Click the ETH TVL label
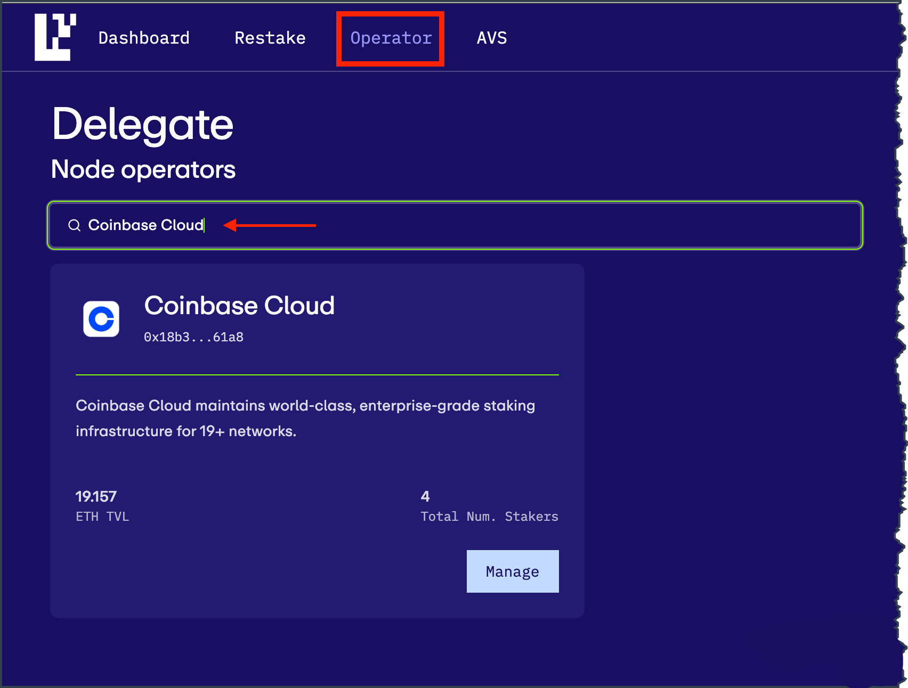The height and width of the screenshot is (688, 908). (102, 517)
